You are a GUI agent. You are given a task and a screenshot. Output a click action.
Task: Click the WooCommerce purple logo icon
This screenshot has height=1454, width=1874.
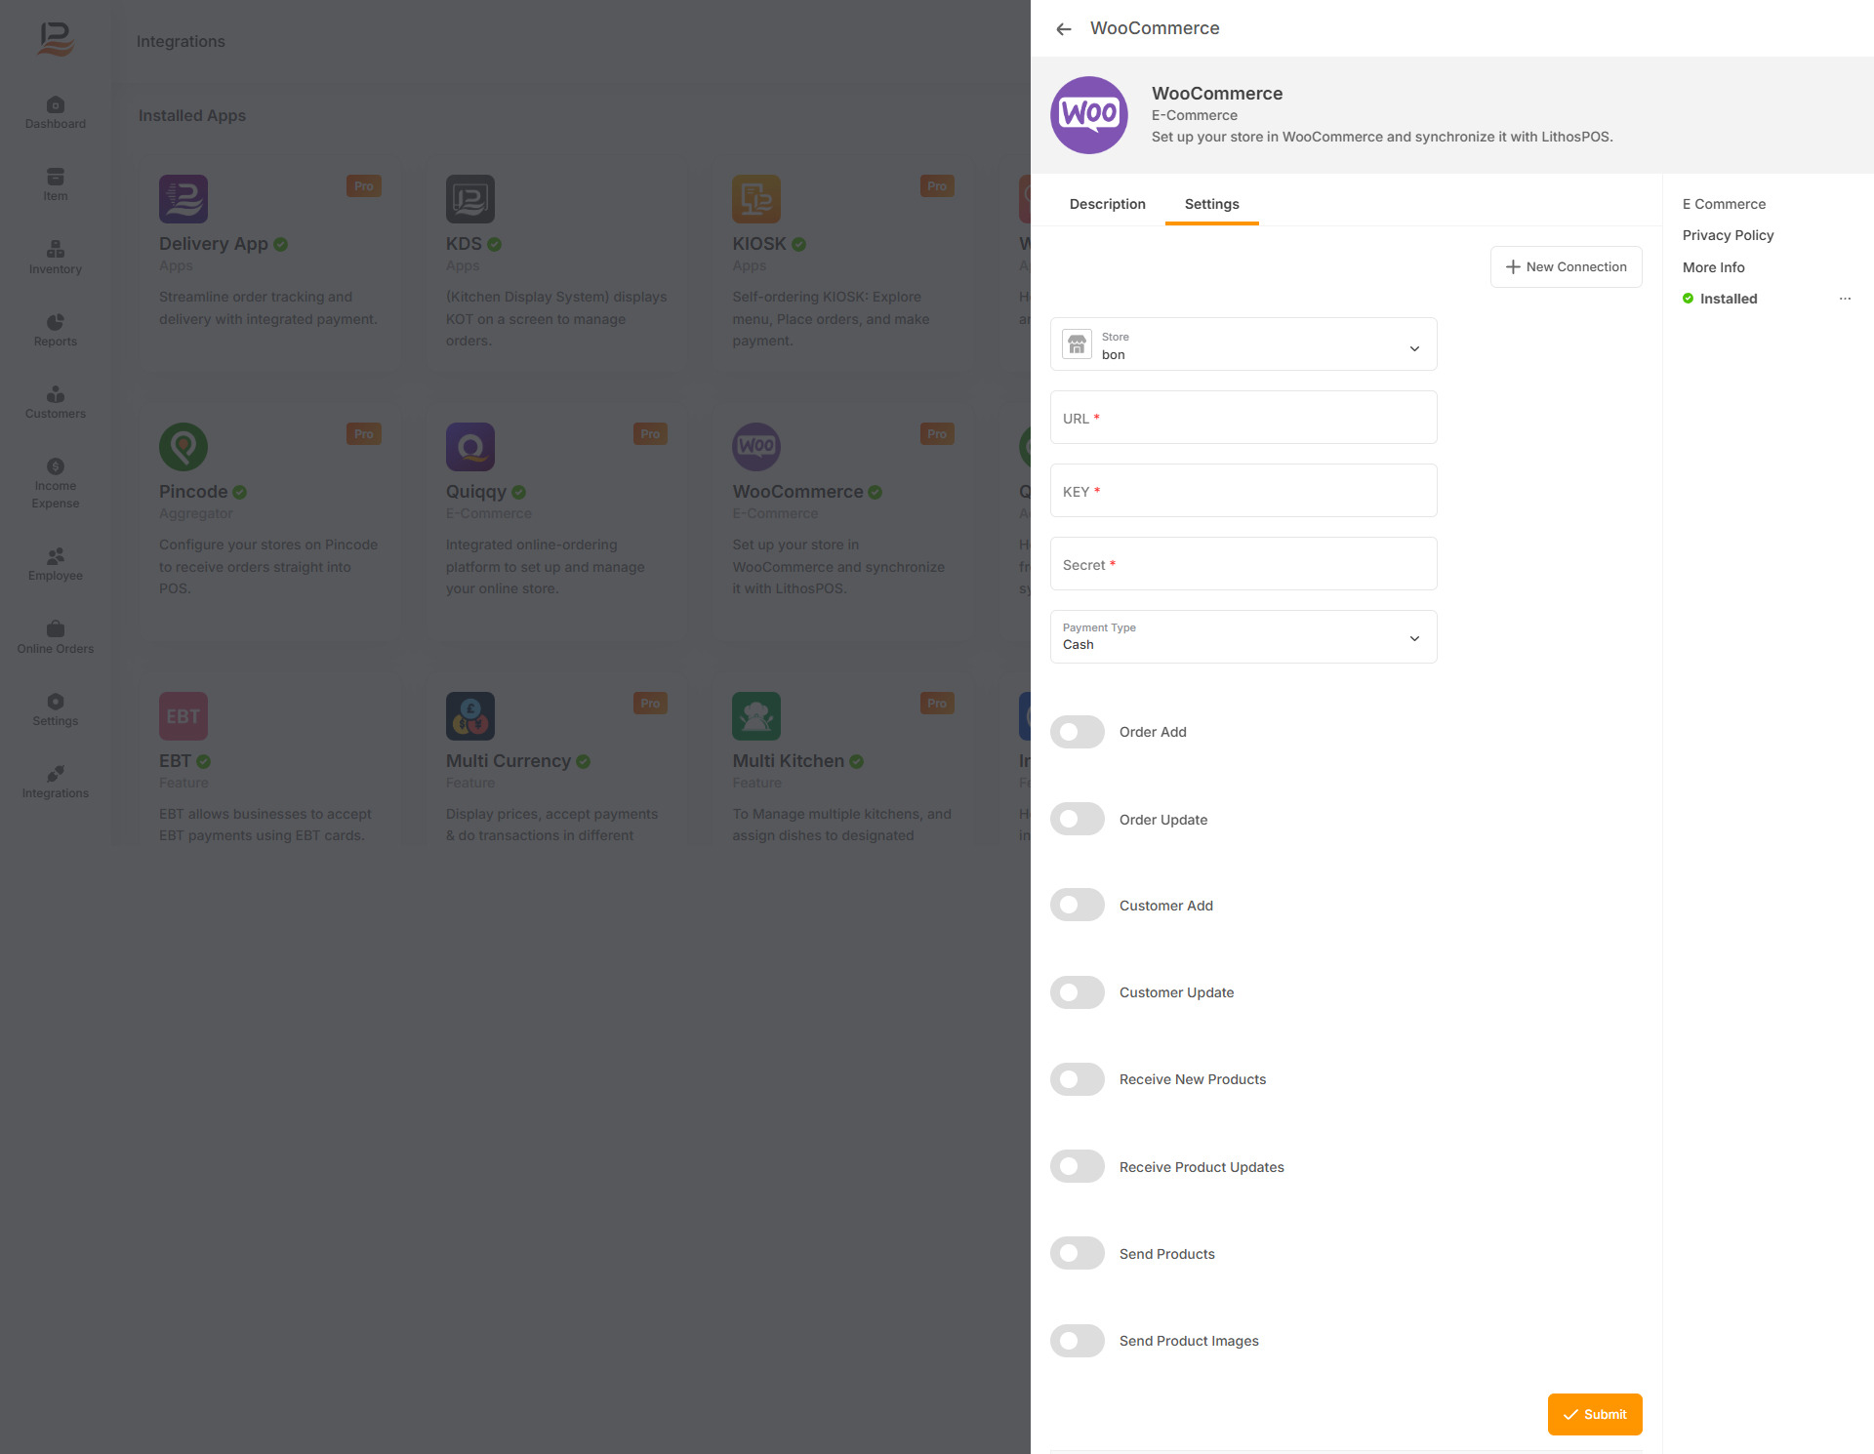[x=1089, y=115]
